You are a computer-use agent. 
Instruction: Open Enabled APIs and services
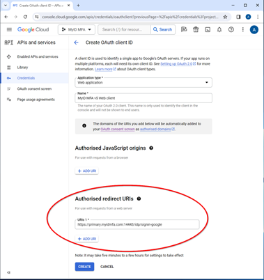(38, 56)
